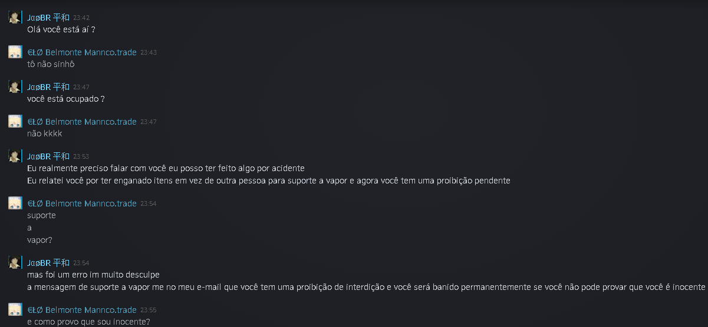The height and width of the screenshot is (327, 708).
Task: Click the message 'Olá você está aí ?'
Action: tap(61, 29)
